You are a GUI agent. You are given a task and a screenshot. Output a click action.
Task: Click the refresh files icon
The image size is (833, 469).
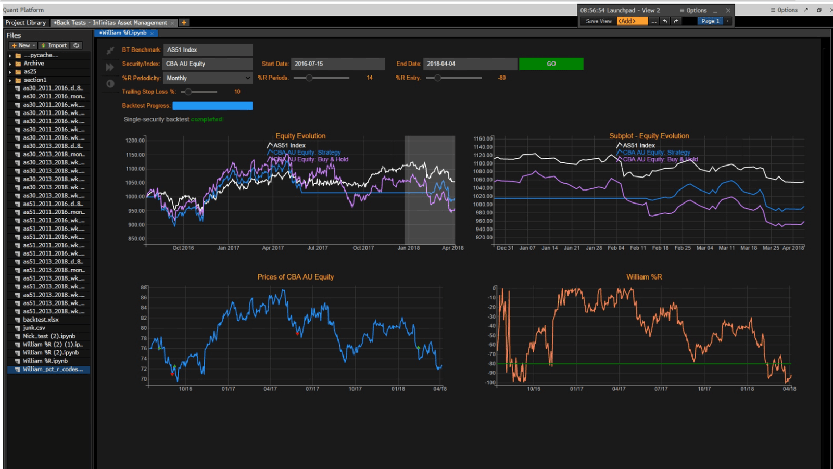[x=77, y=46]
